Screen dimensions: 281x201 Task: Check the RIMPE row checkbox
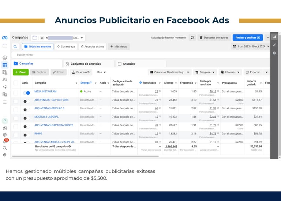[16, 135]
